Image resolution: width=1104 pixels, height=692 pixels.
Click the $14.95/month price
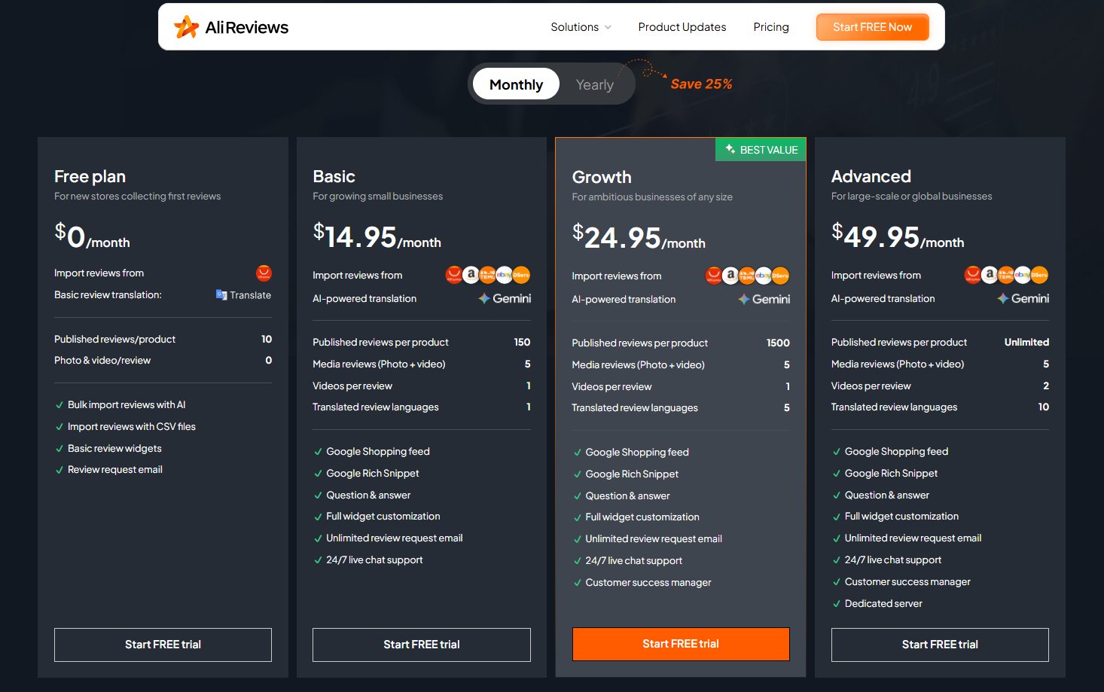tap(377, 236)
